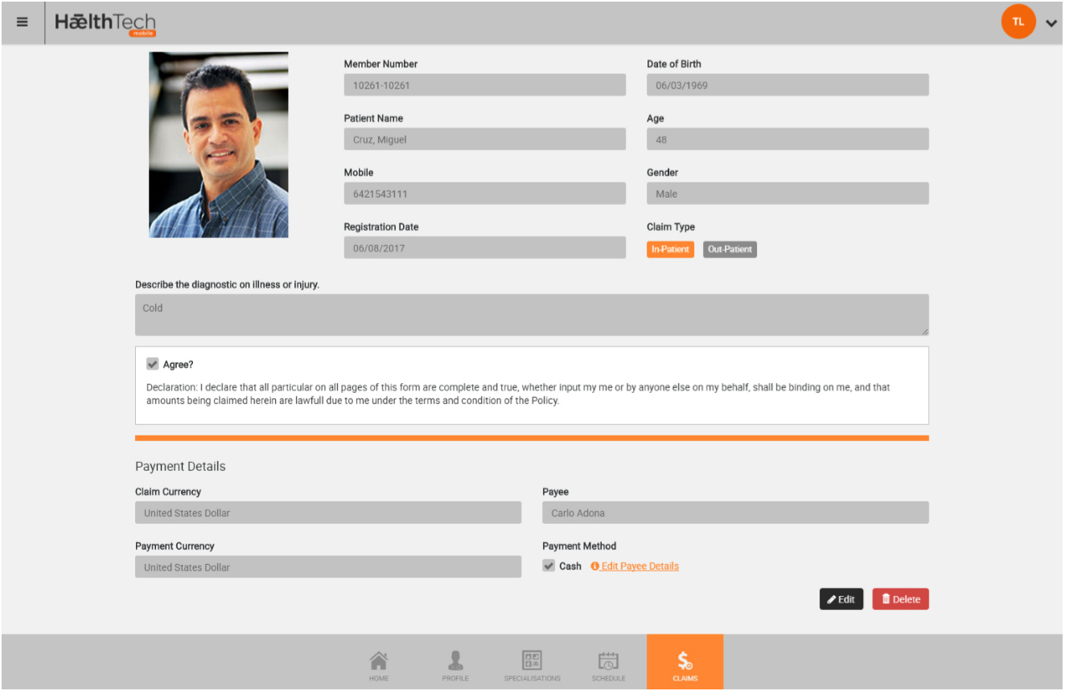Select the Claims dollar icon tab
Image resolution: width=1065 pixels, height=695 pixels.
[685, 665]
